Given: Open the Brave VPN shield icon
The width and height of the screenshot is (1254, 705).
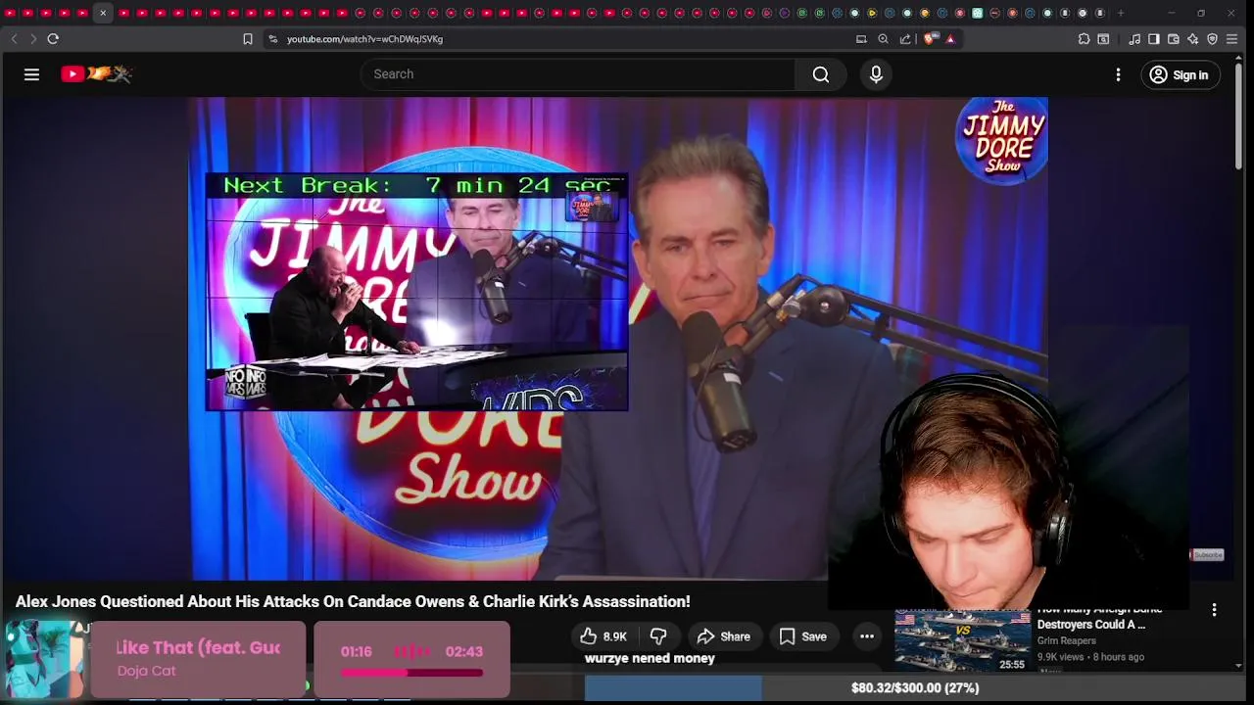Looking at the screenshot, I should (1212, 39).
